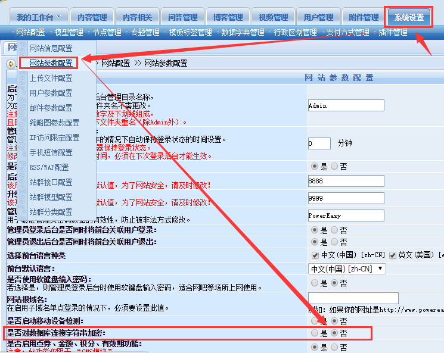The height and width of the screenshot is (353, 444).
Task: Go to 支付方式管理 link
Action: [x=347, y=33]
